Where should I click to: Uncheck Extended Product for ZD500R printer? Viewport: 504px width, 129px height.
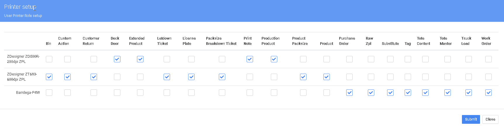coord(140,59)
